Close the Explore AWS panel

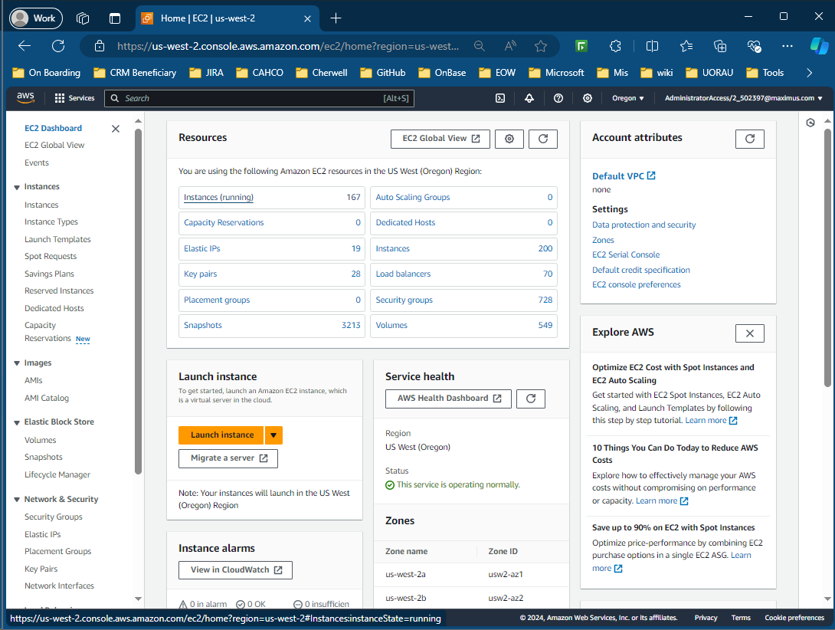click(750, 333)
